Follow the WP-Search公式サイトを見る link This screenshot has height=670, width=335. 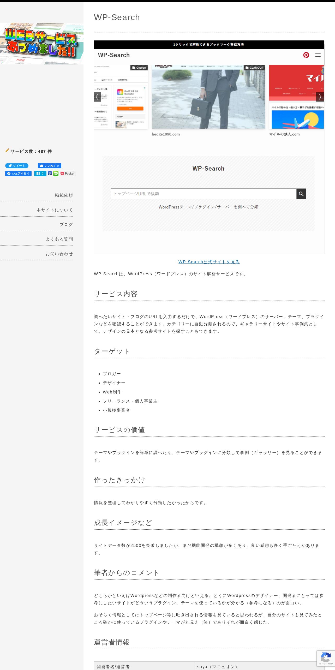tap(209, 262)
